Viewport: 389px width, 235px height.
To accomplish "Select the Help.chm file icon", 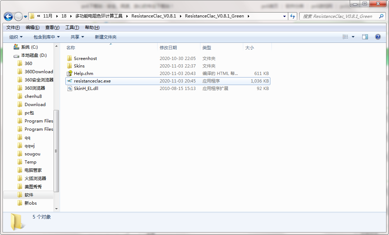I will click(70, 74).
